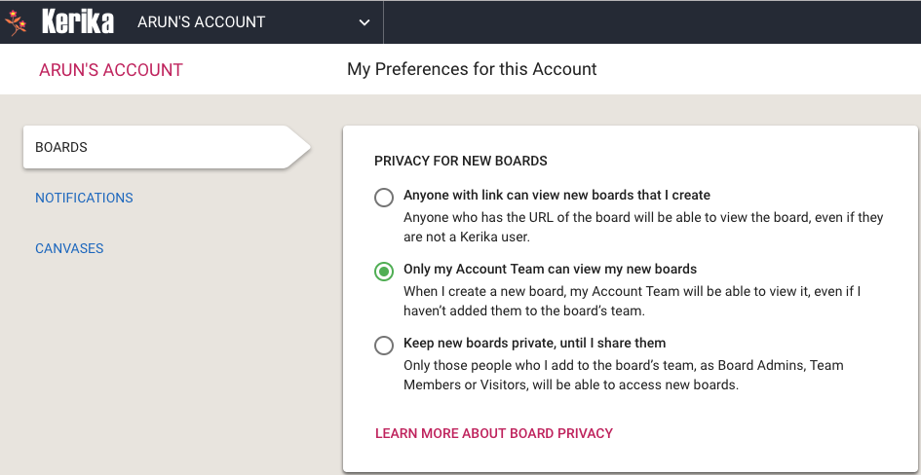The image size is (921, 475).
Task: Click description about Board Admins and Visitors
Action: click(623, 376)
